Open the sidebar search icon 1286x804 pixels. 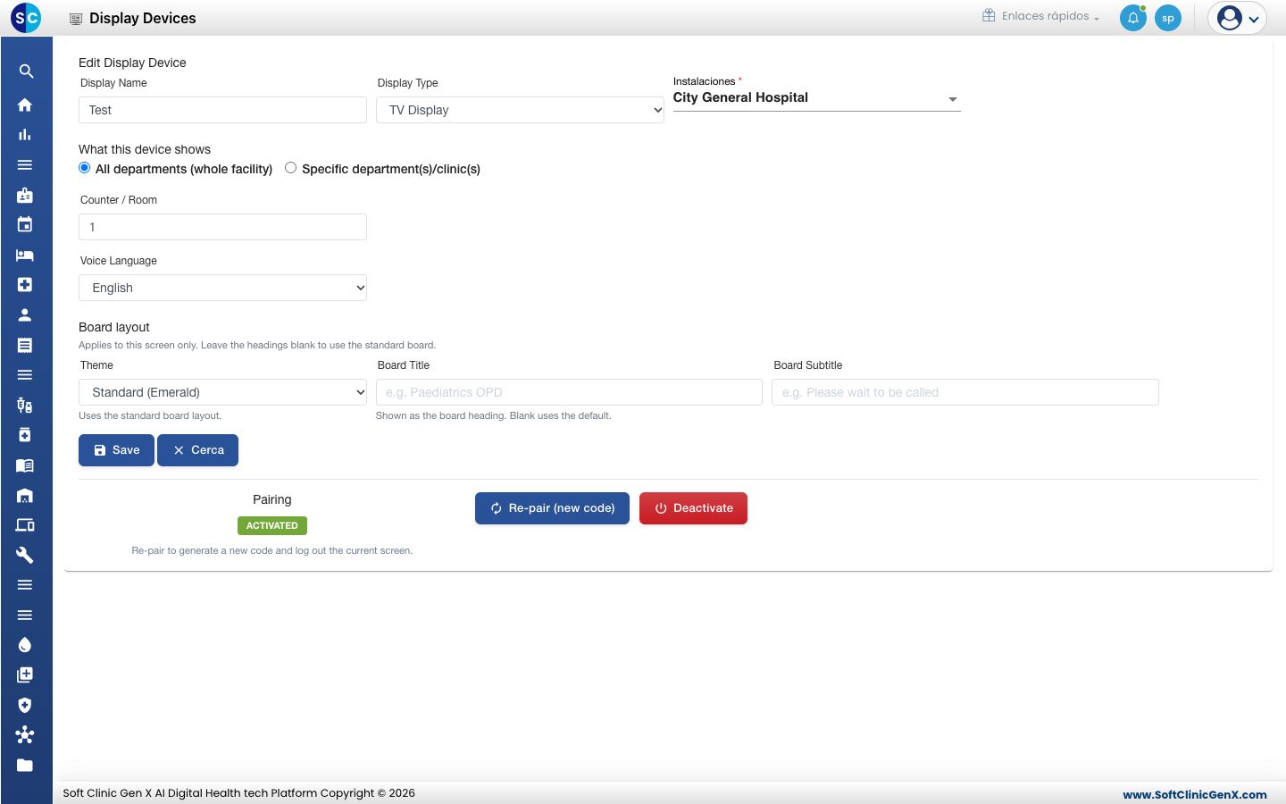tap(26, 71)
